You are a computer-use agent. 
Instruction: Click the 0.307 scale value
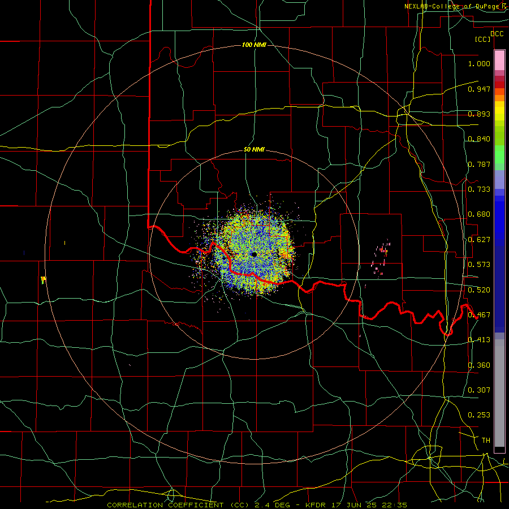[x=479, y=390]
